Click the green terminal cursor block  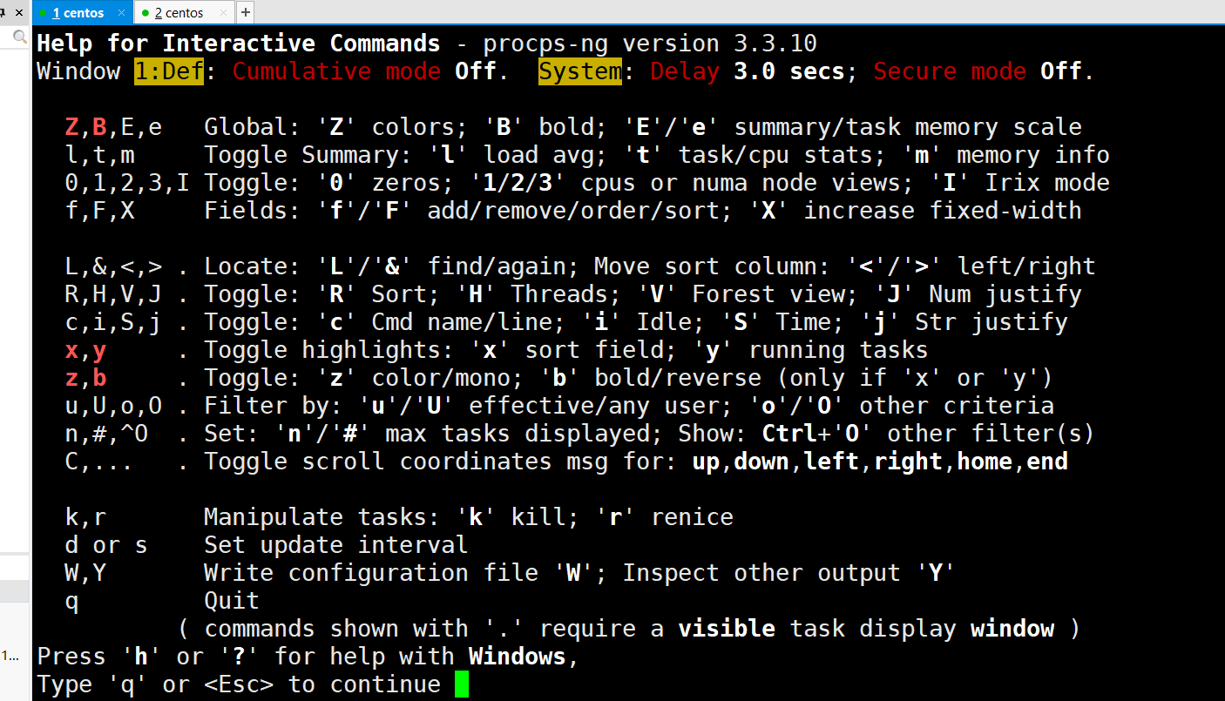click(462, 684)
